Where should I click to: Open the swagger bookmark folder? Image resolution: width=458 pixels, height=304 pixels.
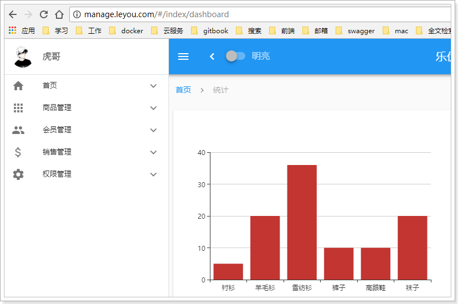[355, 31]
